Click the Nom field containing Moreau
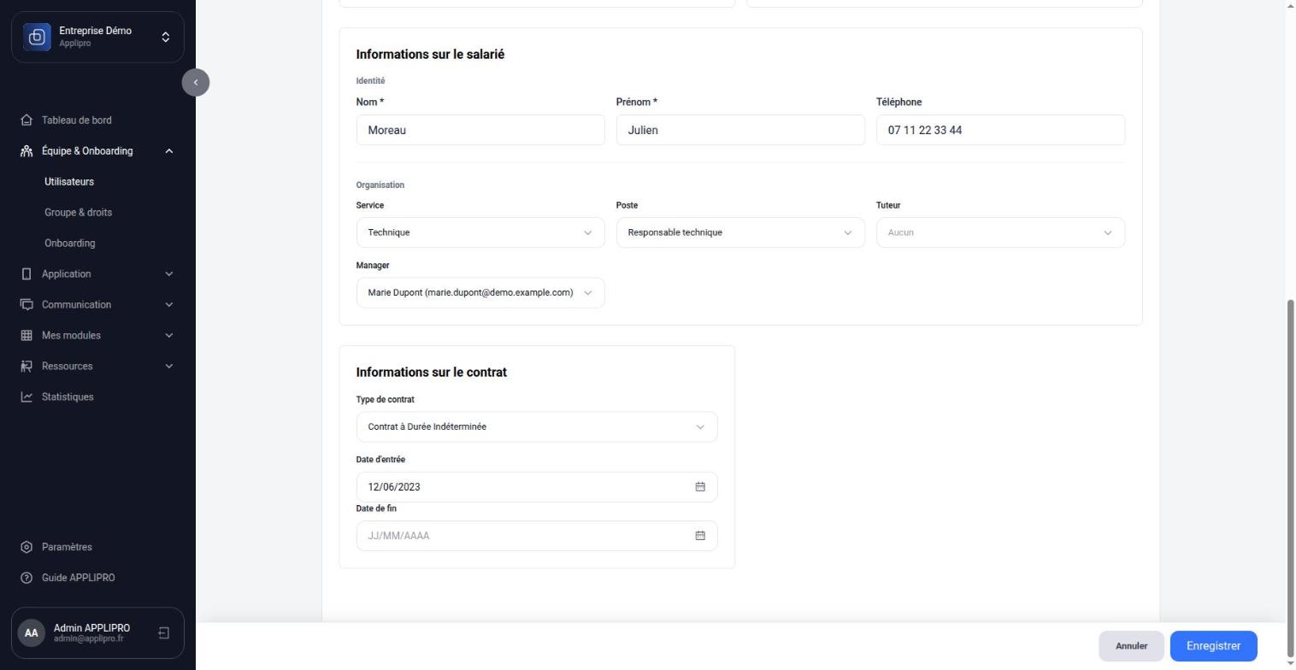Image resolution: width=1296 pixels, height=670 pixels. [x=480, y=130]
